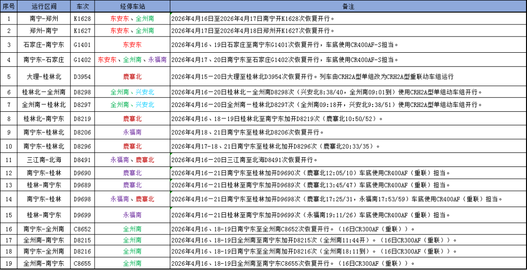This screenshot has width=527, height=270.
Task: Select the 三江南-北海 route cell
Action: 44,160
